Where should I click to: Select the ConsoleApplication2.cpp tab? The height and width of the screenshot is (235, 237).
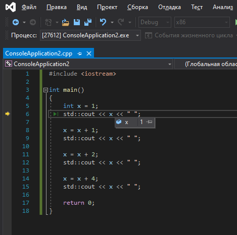(39, 53)
